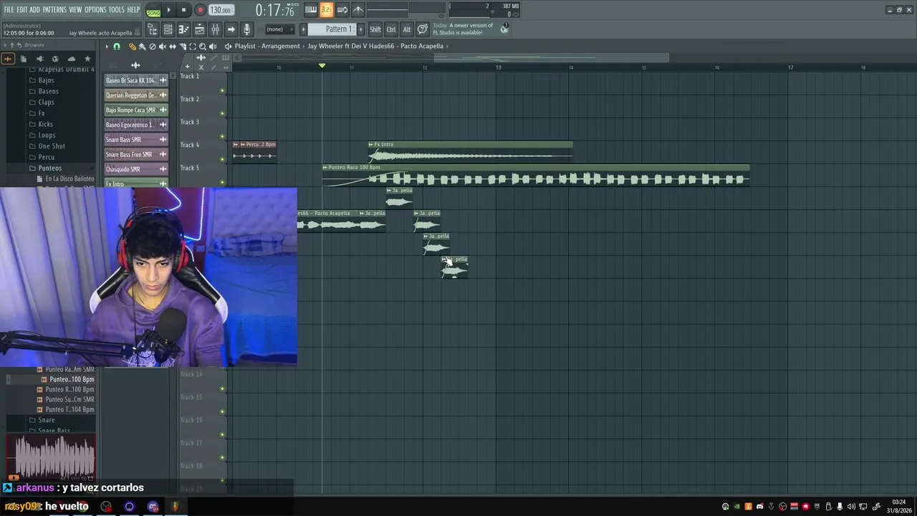Select Punteo T..104 Bpm sample
Viewport: 917px width, 516px height.
coord(69,410)
